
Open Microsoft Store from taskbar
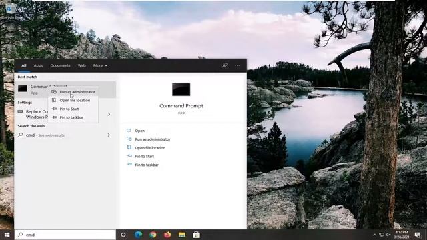point(196,235)
